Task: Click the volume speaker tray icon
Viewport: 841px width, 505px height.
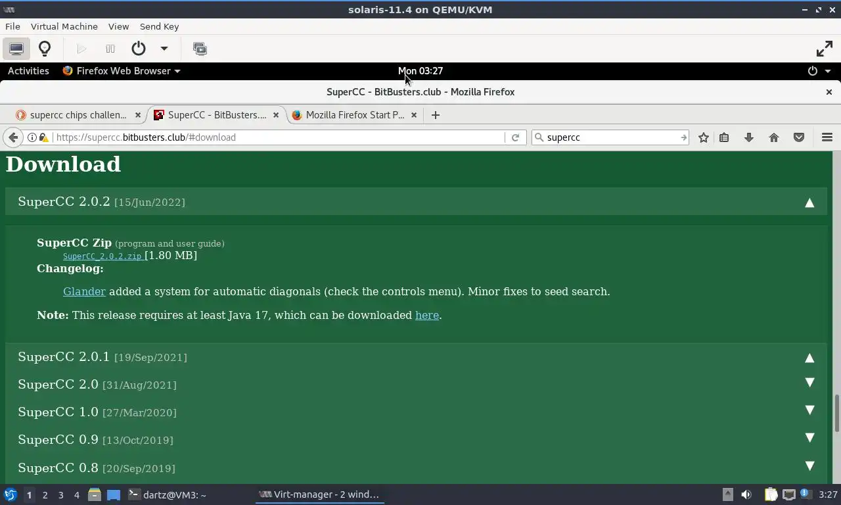Action: click(746, 494)
